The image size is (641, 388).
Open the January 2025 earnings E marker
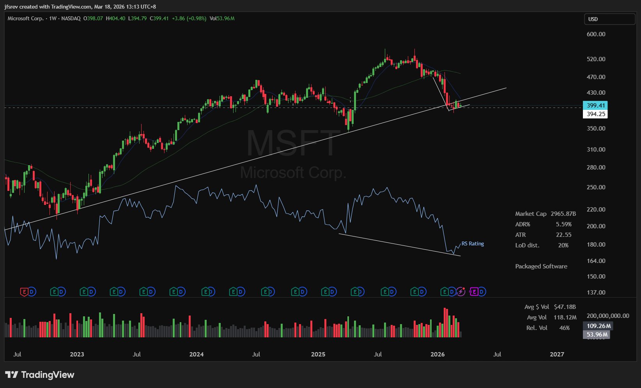point(325,291)
